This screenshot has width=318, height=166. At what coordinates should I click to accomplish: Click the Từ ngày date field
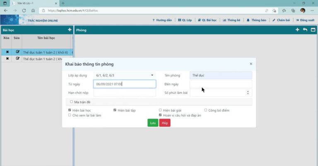tap(125, 84)
